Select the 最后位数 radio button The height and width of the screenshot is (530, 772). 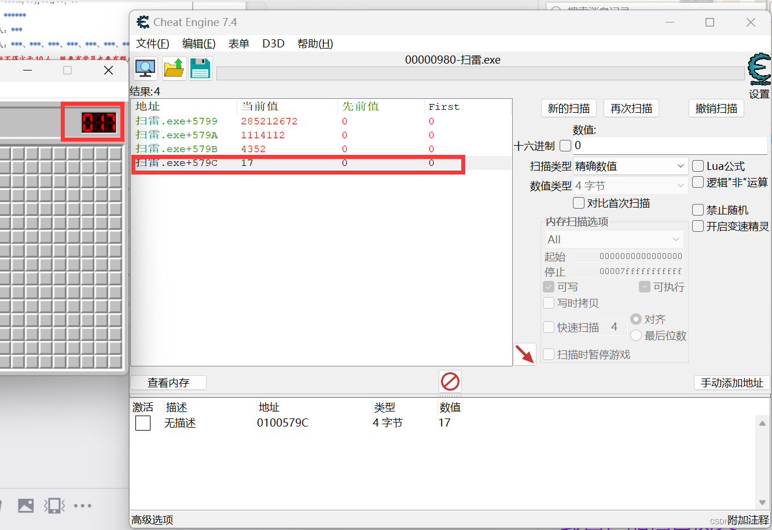[x=636, y=335]
